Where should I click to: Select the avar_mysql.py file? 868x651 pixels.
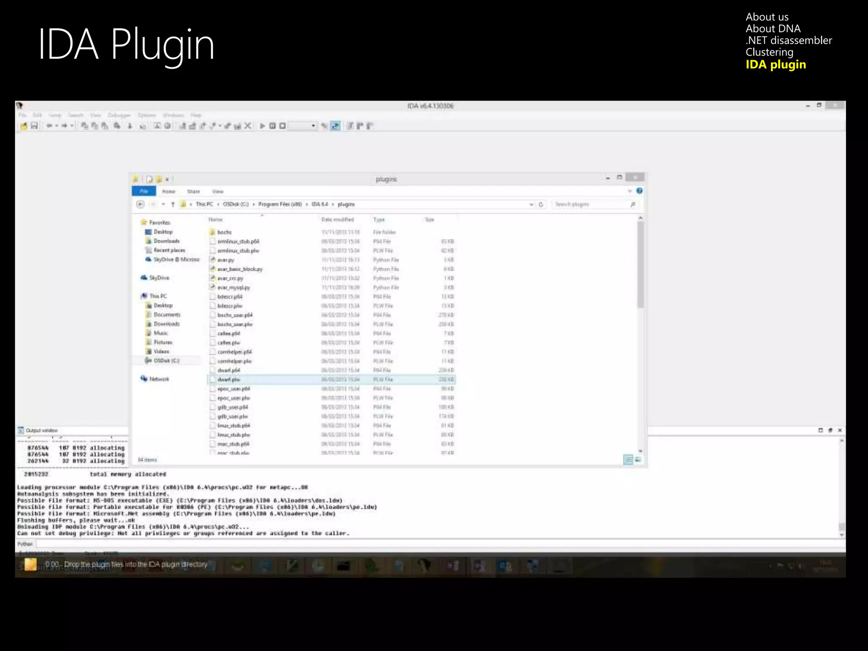(x=230, y=287)
